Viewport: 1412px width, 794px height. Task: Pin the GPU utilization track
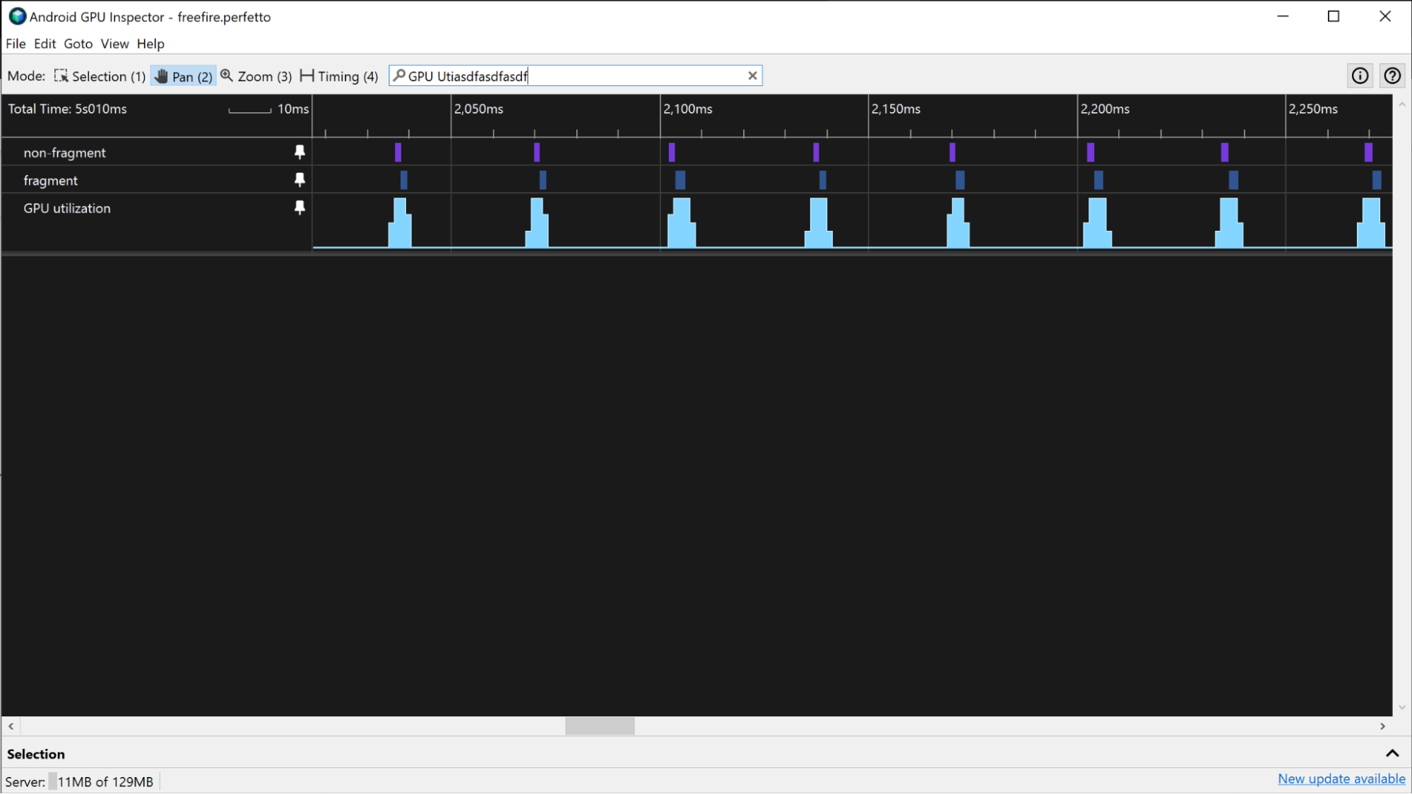tap(299, 207)
